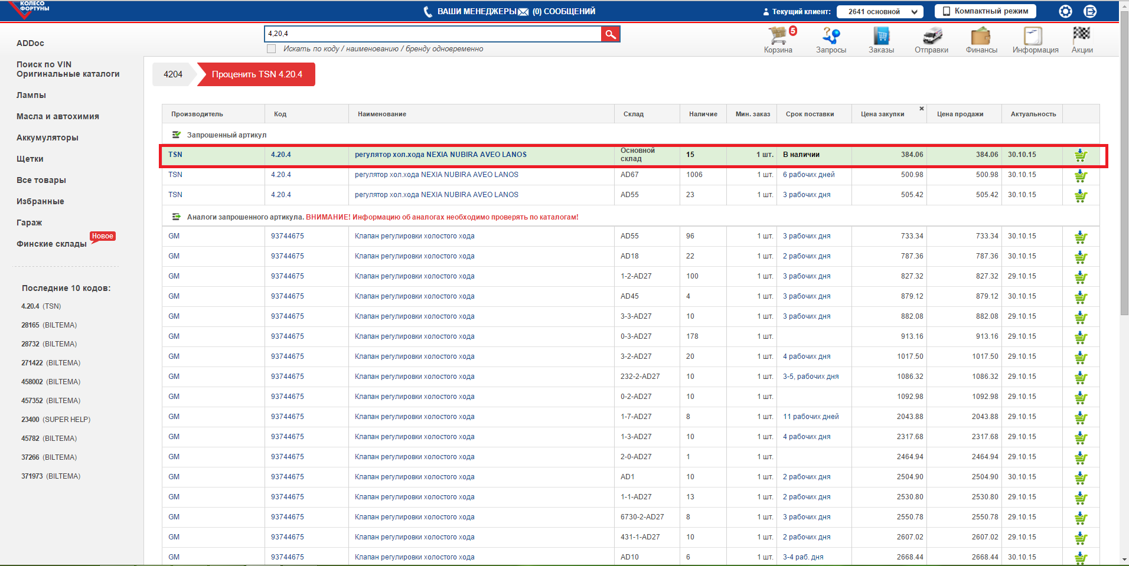Open Избранные favorites

coord(40,201)
